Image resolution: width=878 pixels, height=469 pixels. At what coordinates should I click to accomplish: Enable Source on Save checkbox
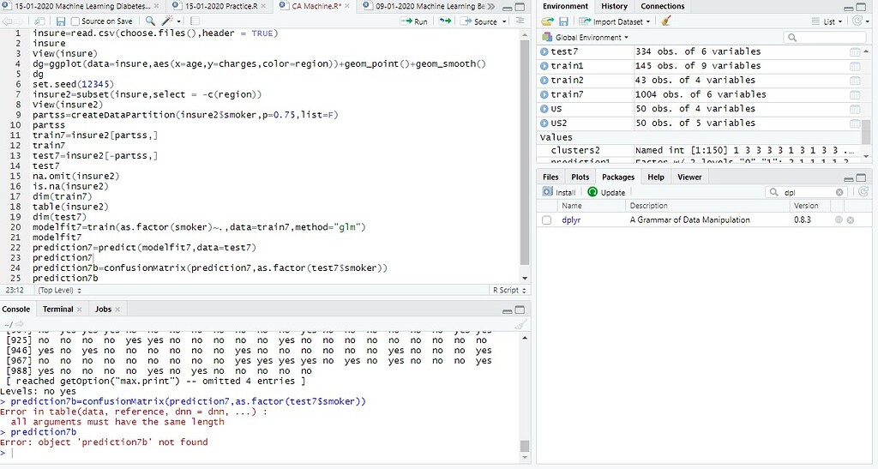click(75, 21)
